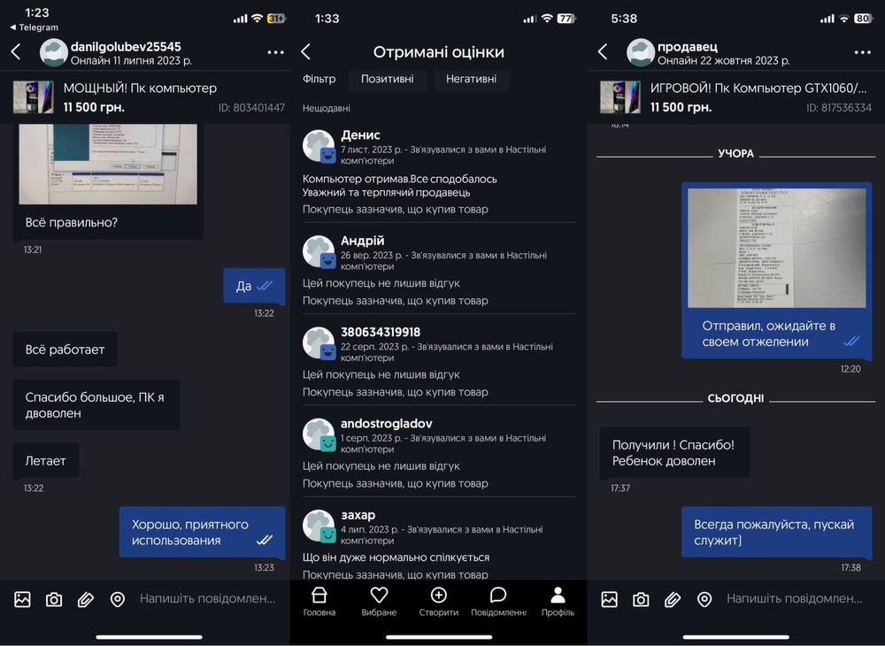Return to Telegram via status bar link

[x=34, y=27]
